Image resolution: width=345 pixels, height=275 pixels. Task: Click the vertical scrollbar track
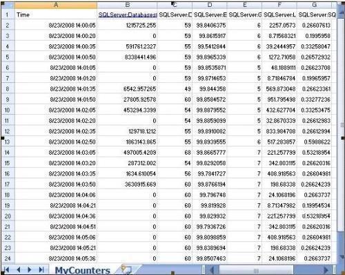tap(341, 242)
